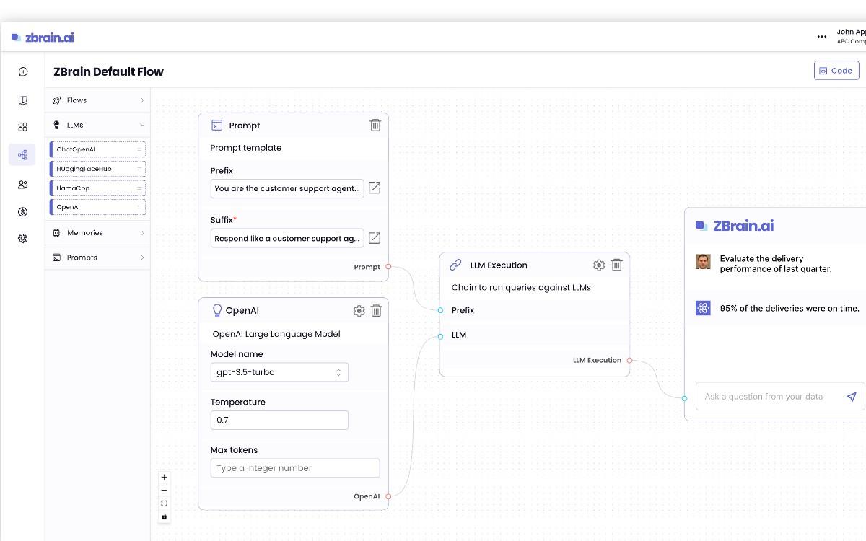Screen dimensions: 866x541
Task: Click the zbrain.ai logo link
Action: [42, 37]
